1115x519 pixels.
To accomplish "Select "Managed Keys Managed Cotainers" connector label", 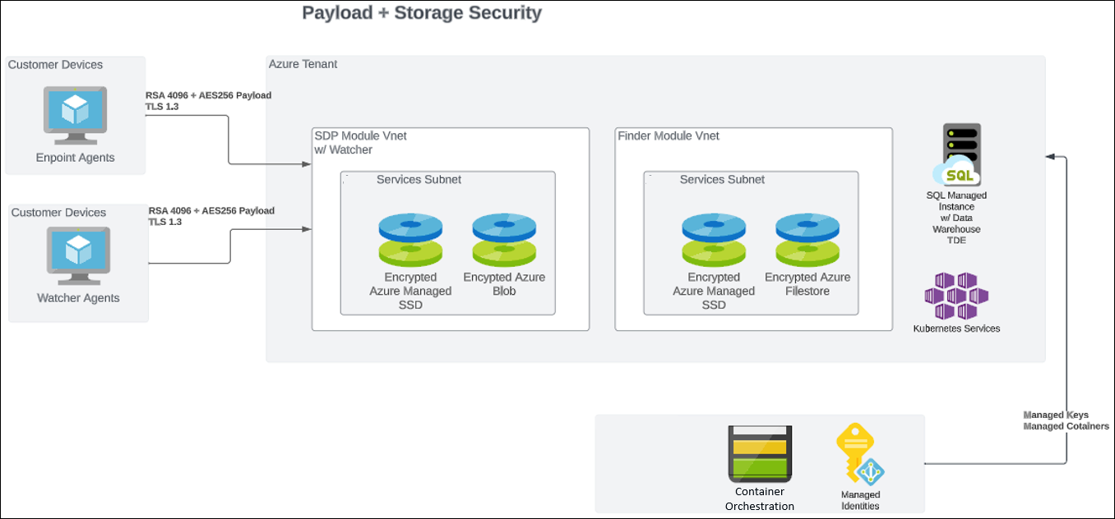I will [x=1066, y=420].
